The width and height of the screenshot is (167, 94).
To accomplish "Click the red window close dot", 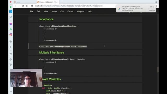I will (x=11, y=2).
